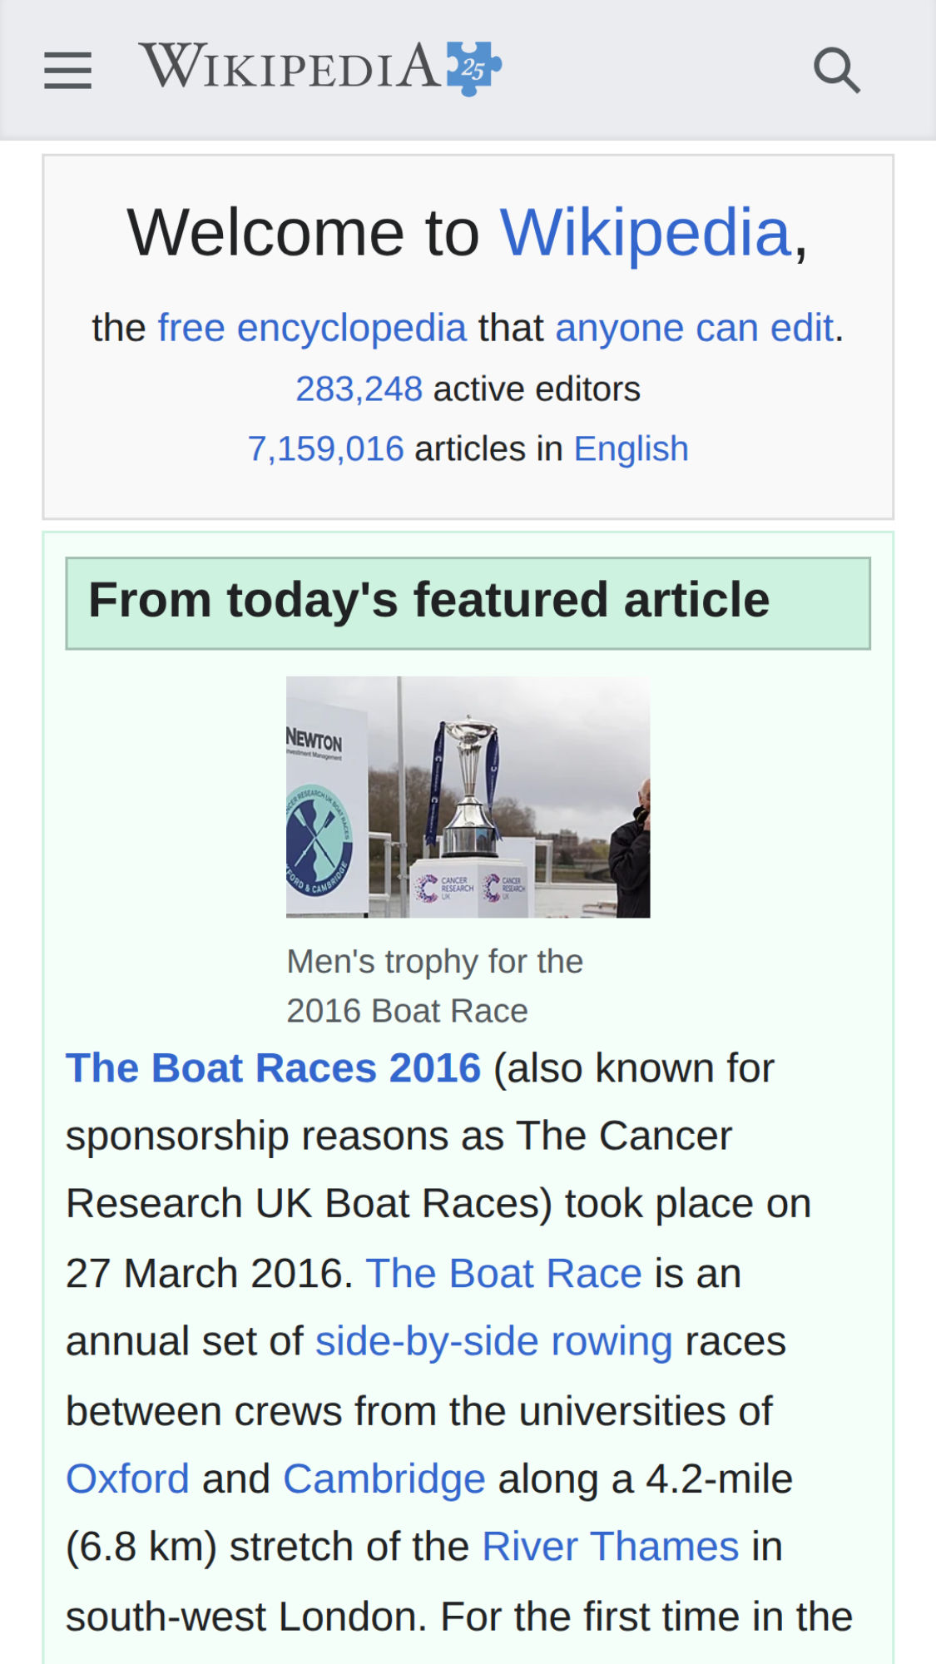Image resolution: width=936 pixels, height=1664 pixels.
Task: Open the River Thames link
Action: tap(610, 1547)
